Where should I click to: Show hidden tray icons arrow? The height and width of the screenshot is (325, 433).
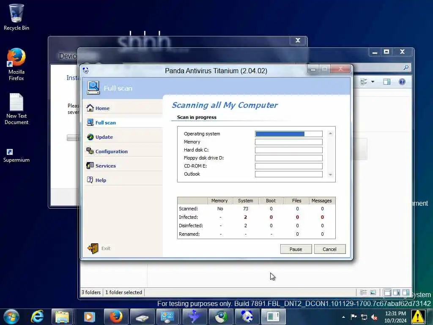click(343, 317)
